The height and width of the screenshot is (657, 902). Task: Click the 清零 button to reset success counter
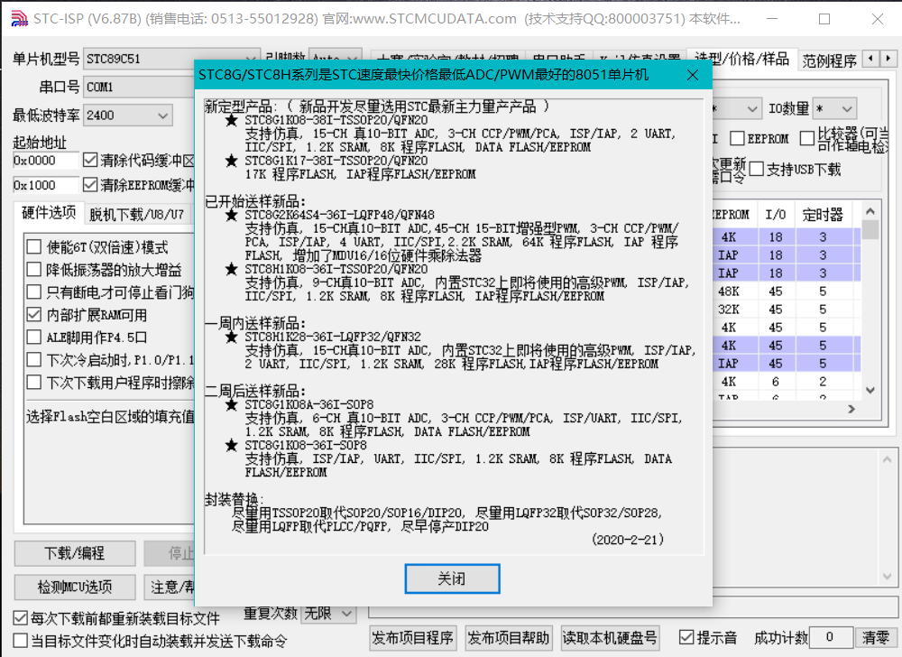tap(878, 637)
